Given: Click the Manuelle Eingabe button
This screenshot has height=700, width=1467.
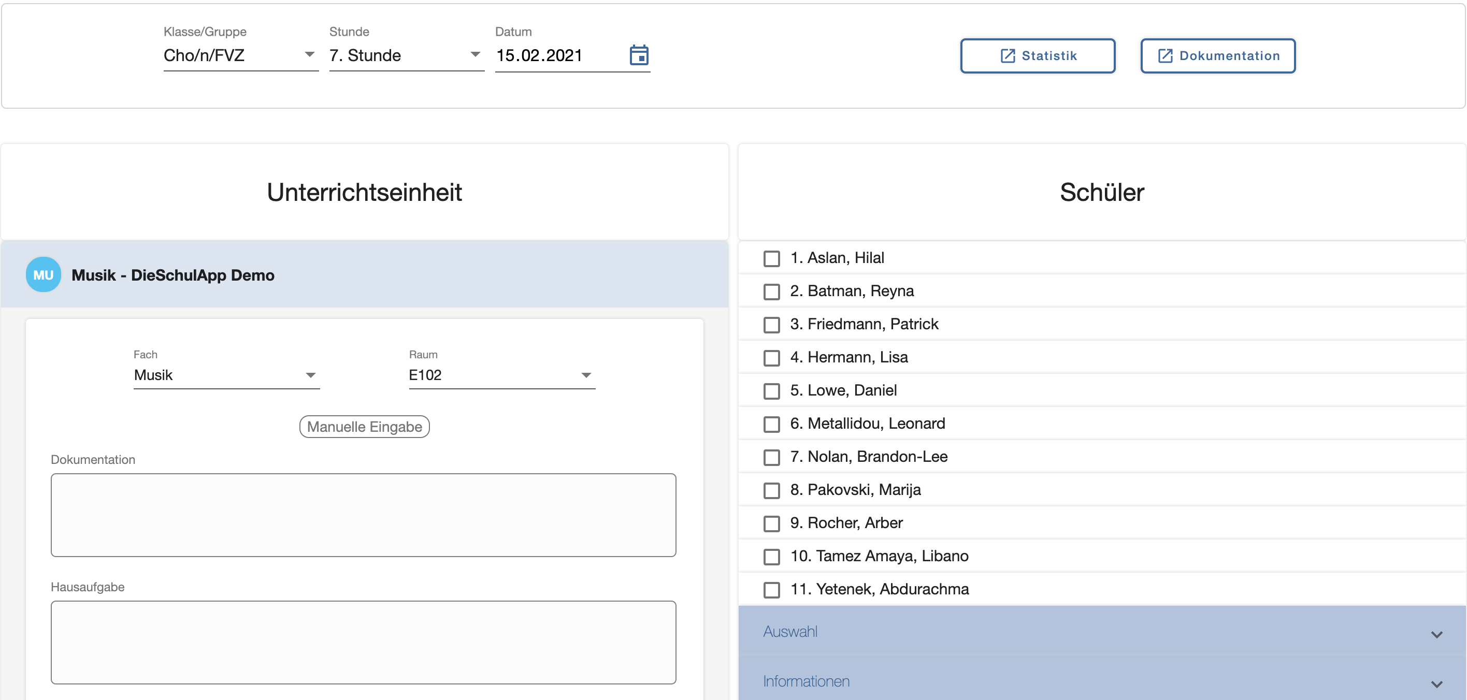Looking at the screenshot, I should tap(365, 427).
